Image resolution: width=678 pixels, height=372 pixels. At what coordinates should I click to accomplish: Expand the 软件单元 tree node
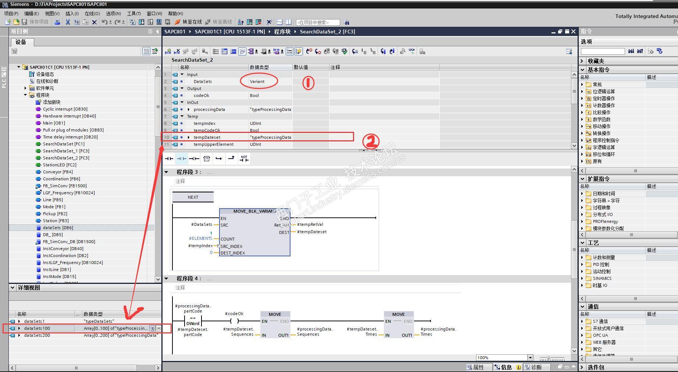[25, 88]
